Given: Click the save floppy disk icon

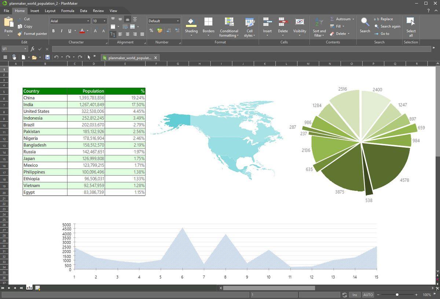Looking at the screenshot, I should (x=47, y=57).
